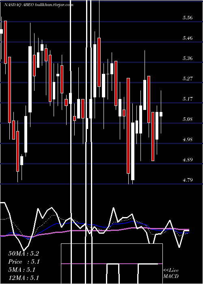The height and width of the screenshot is (284, 203).
Task: Click the 4.79 price axis label
Action: (188, 180)
